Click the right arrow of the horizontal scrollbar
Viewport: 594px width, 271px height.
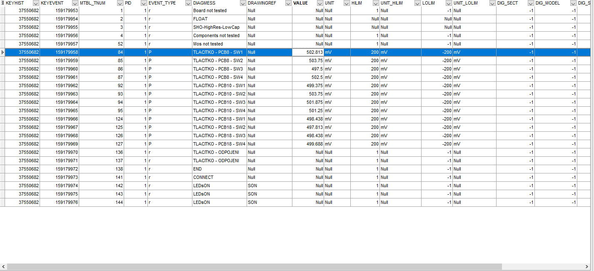[x=590, y=266]
